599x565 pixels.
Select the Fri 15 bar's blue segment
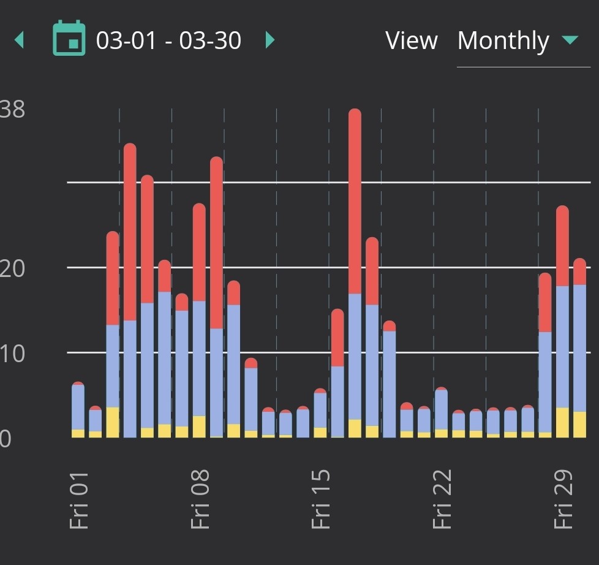[x=320, y=410]
